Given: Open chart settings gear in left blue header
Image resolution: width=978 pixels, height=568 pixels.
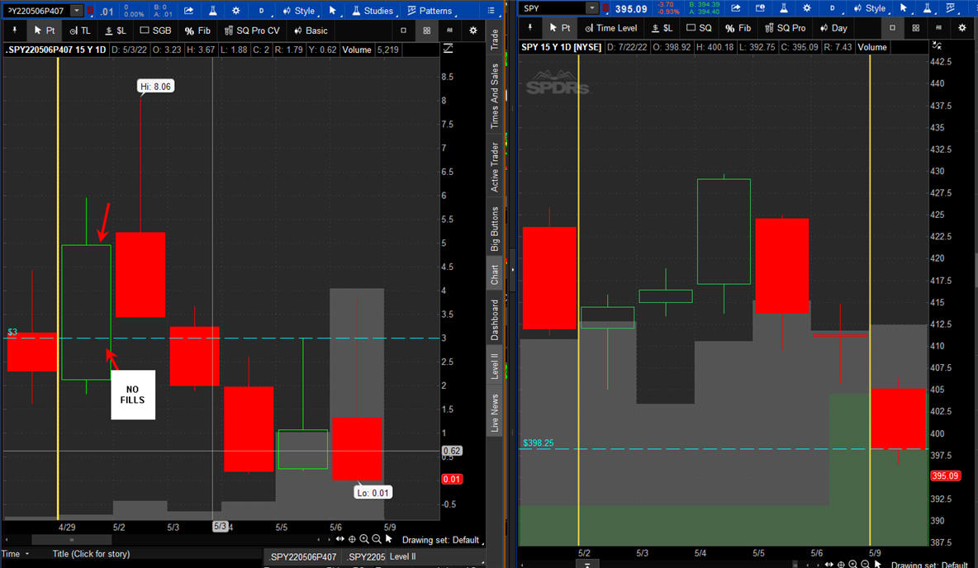Looking at the screenshot, I should 235,11.
